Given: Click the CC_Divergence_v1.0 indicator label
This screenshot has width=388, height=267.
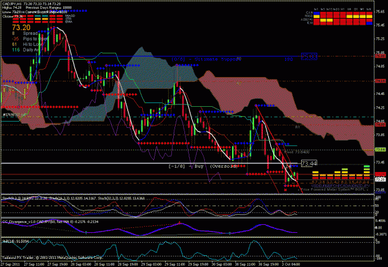Looking at the screenshot, I should pos(50,222).
